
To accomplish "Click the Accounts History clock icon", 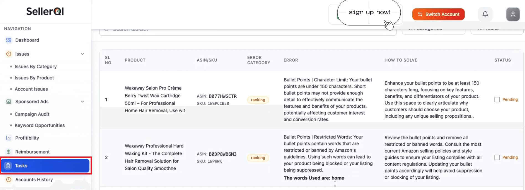I will click(x=9, y=179).
